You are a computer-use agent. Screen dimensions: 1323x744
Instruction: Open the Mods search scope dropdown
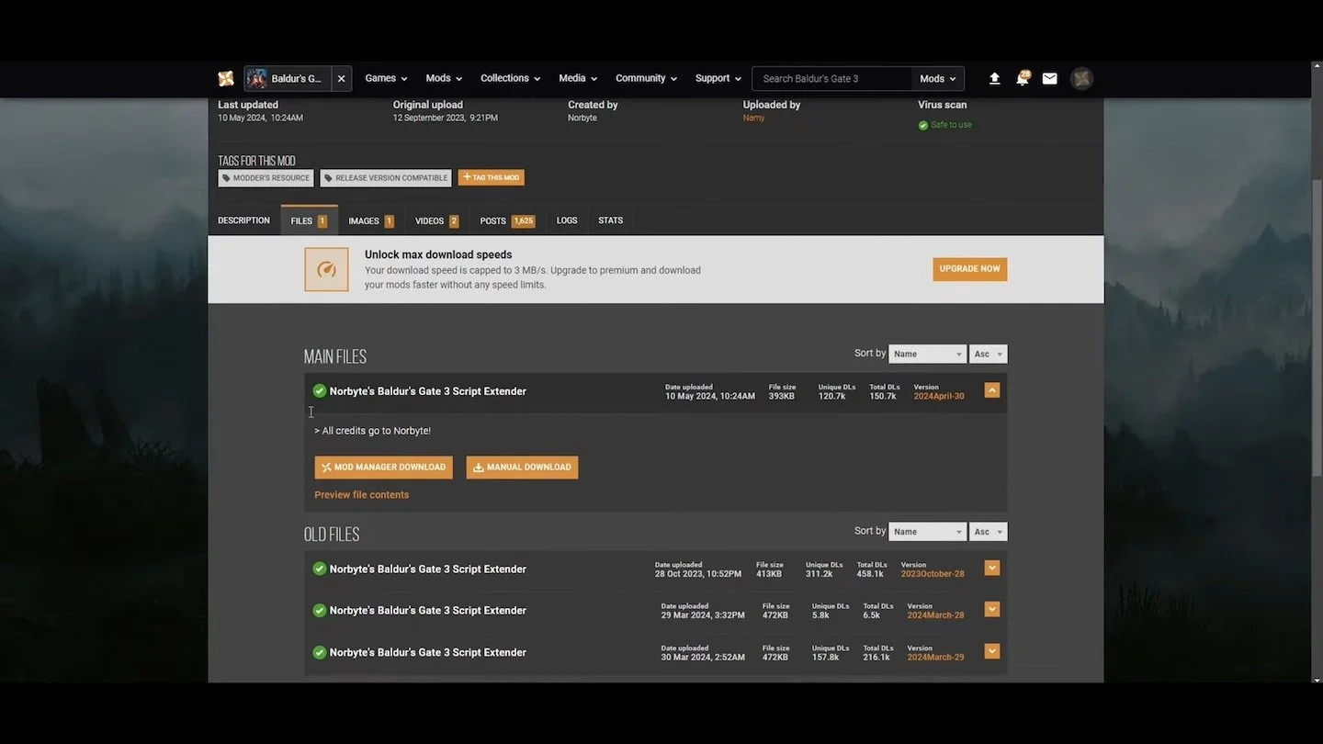click(938, 79)
